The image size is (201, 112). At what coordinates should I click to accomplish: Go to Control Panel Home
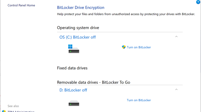[21, 5]
